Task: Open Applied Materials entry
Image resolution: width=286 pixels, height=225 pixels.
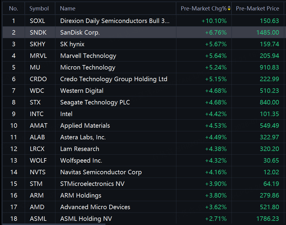Action: click(143, 125)
